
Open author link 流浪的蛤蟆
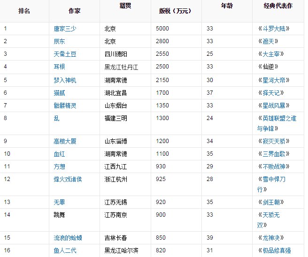pyautogui.click(x=68, y=238)
